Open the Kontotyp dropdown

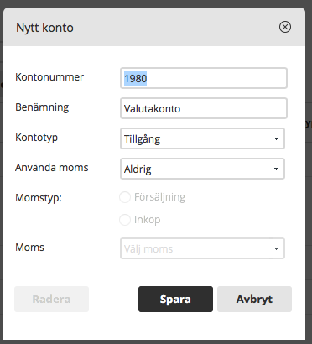click(202, 138)
